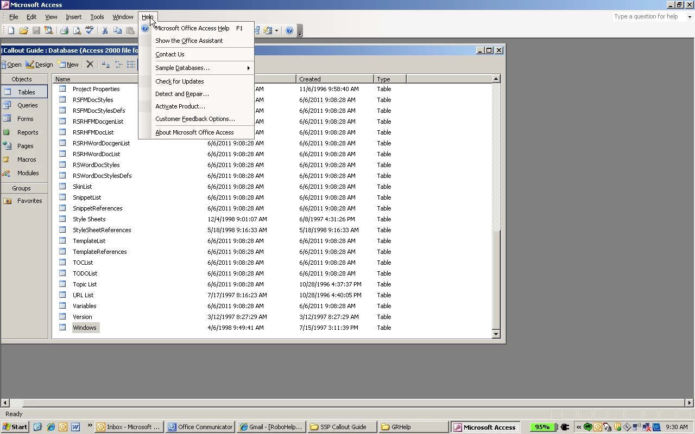Switch to Small Icons view in database window
The width and height of the screenshot is (695, 434).
(x=118, y=65)
